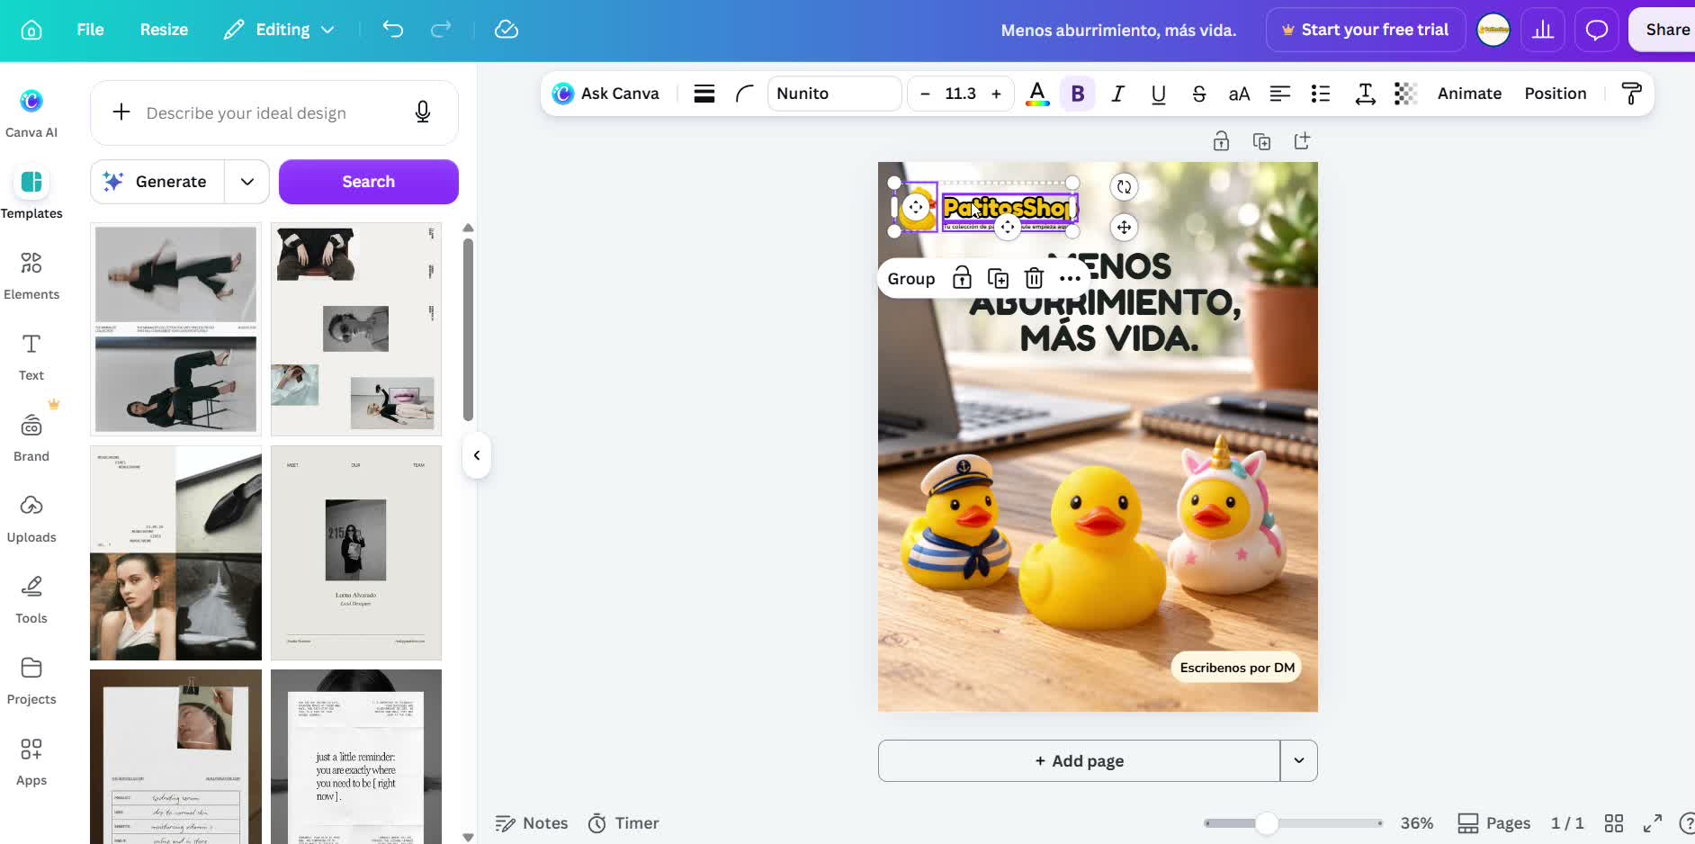This screenshot has width=1695, height=844.
Task: Open the Brand panel
Action: (x=31, y=437)
